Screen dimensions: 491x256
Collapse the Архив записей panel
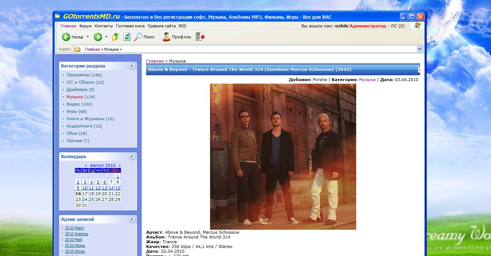coord(132,219)
